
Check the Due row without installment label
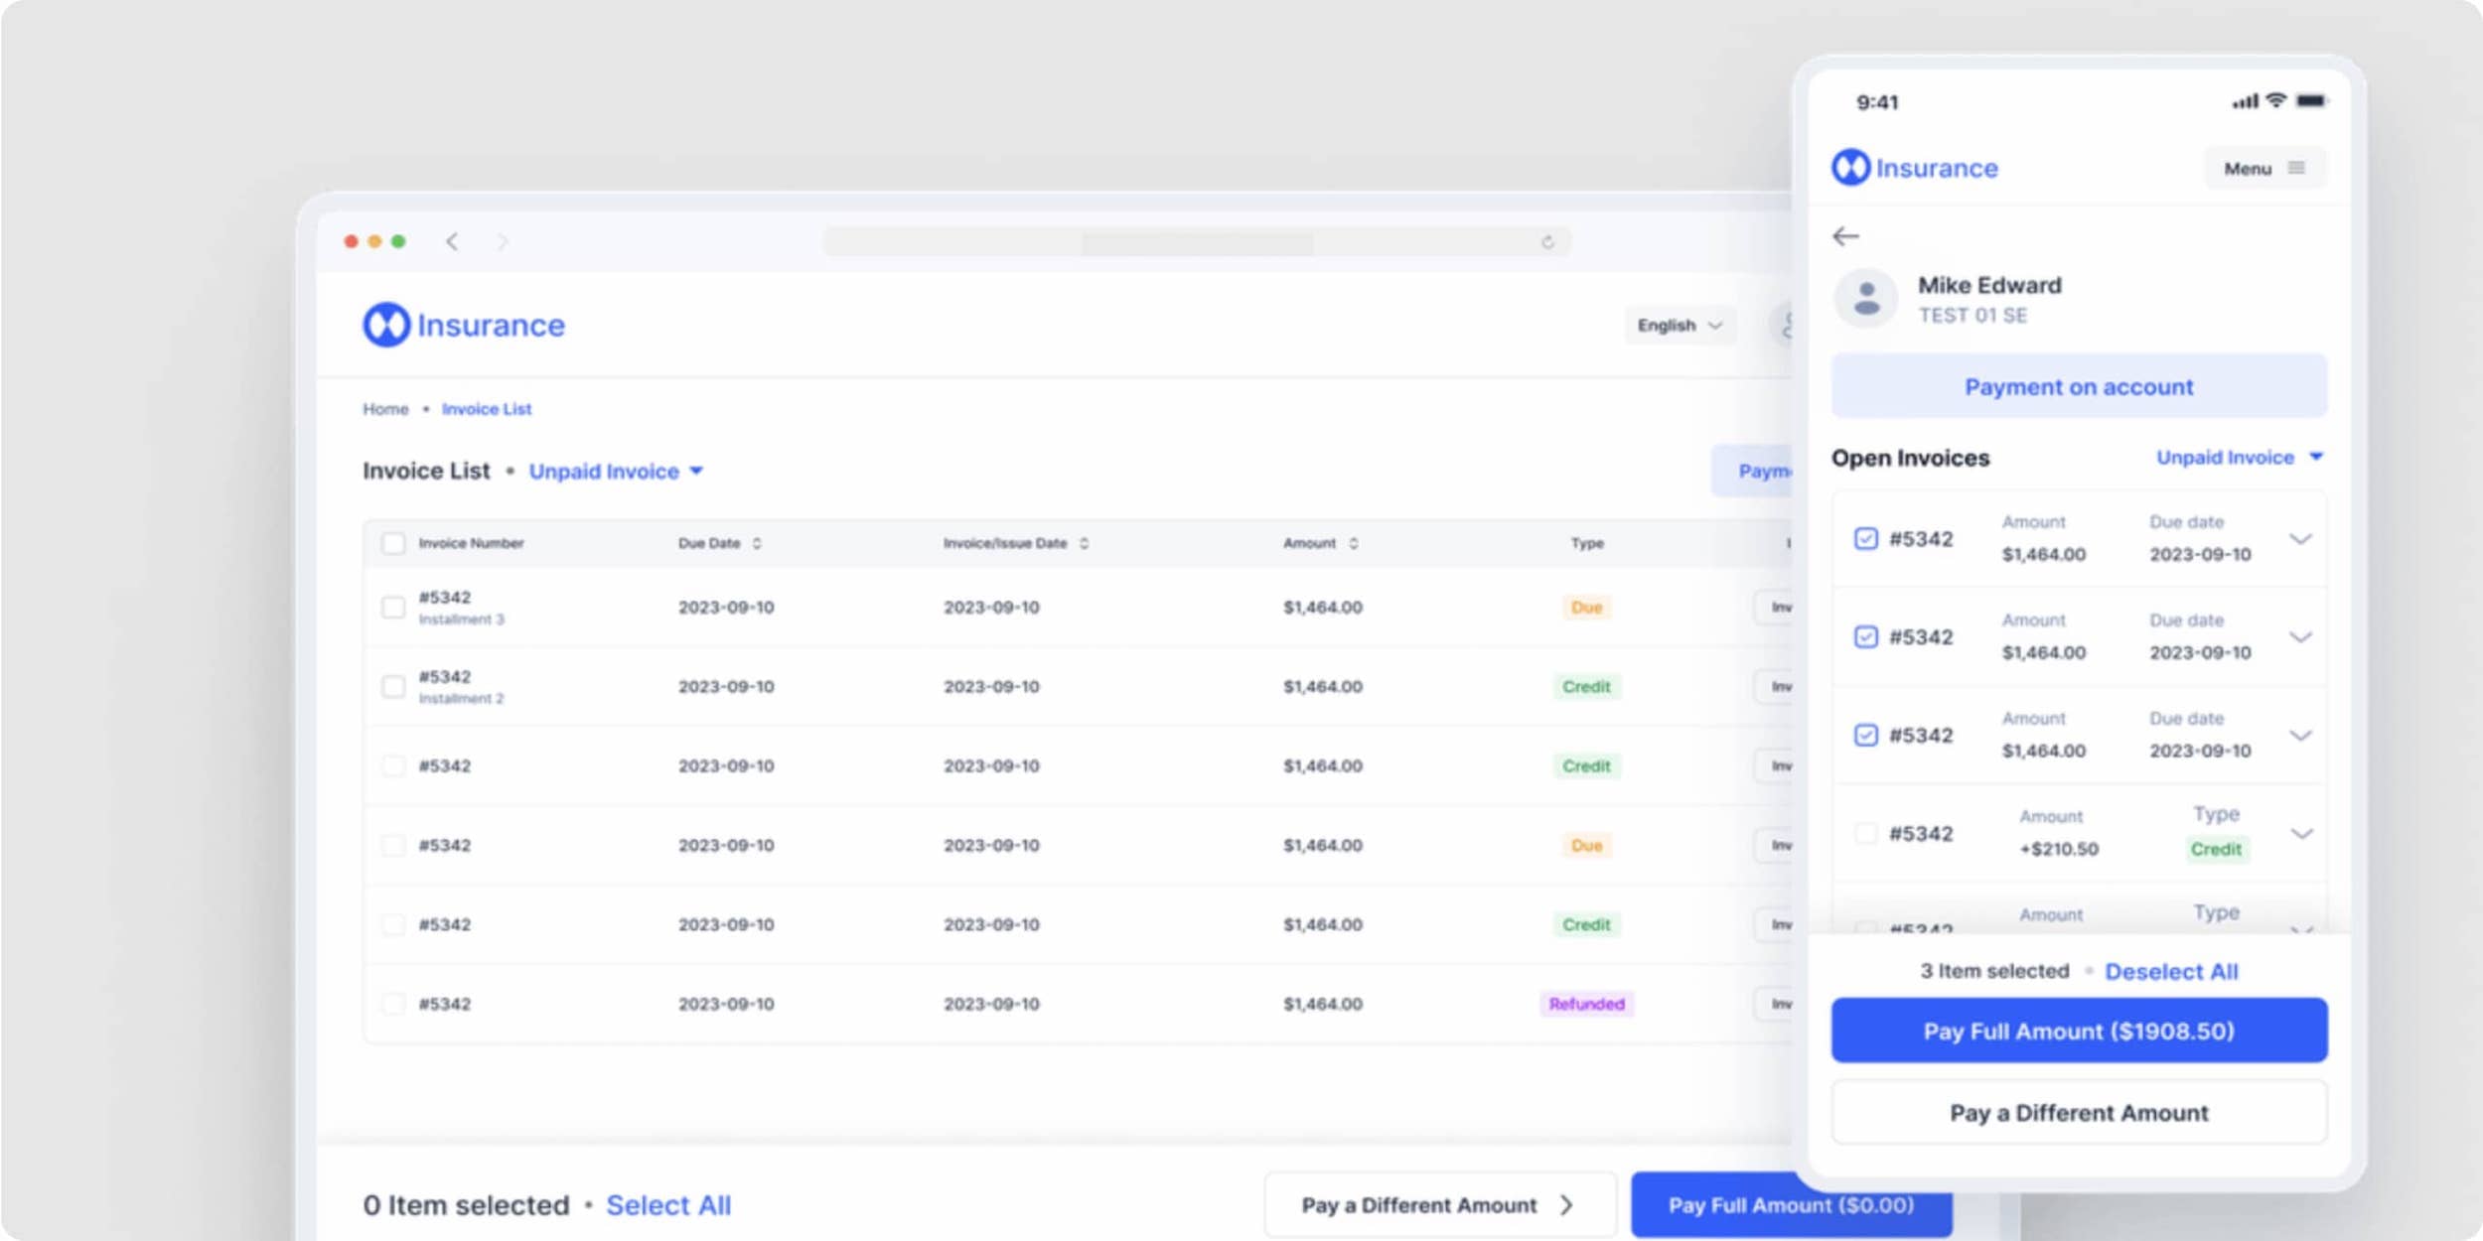[393, 845]
